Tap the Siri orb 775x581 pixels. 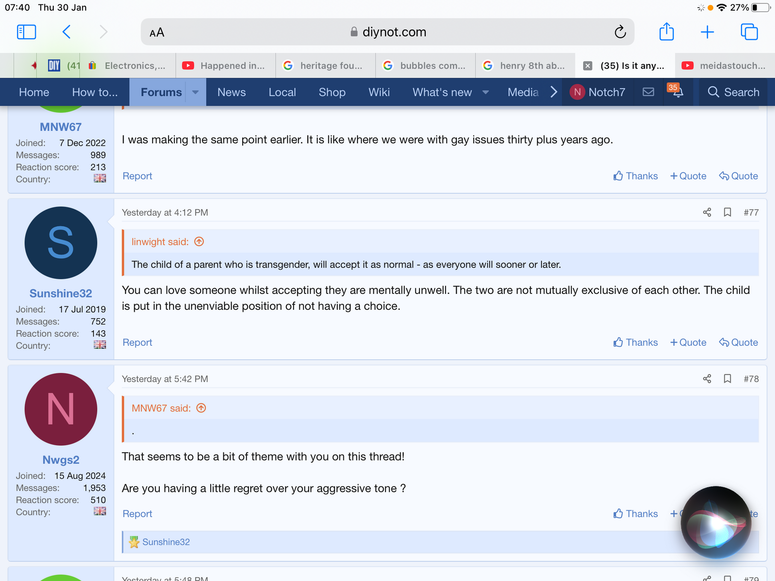(x=715, y=522)
